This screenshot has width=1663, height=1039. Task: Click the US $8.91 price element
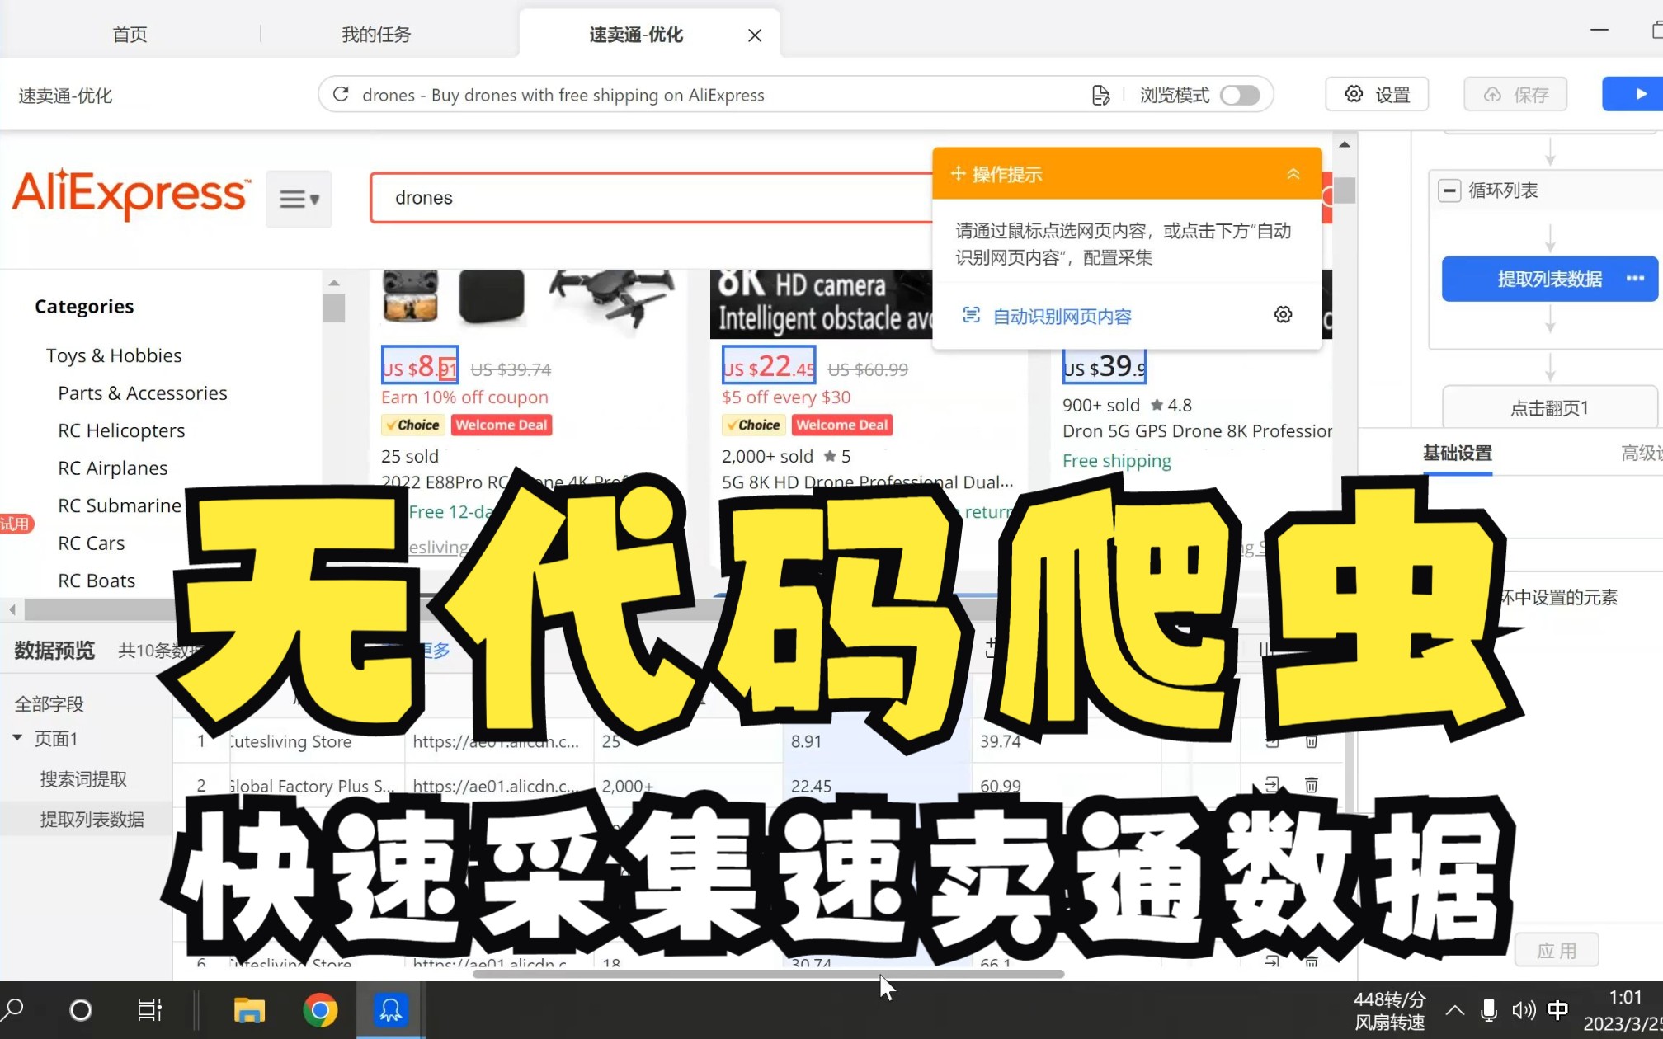pos(419,365)
